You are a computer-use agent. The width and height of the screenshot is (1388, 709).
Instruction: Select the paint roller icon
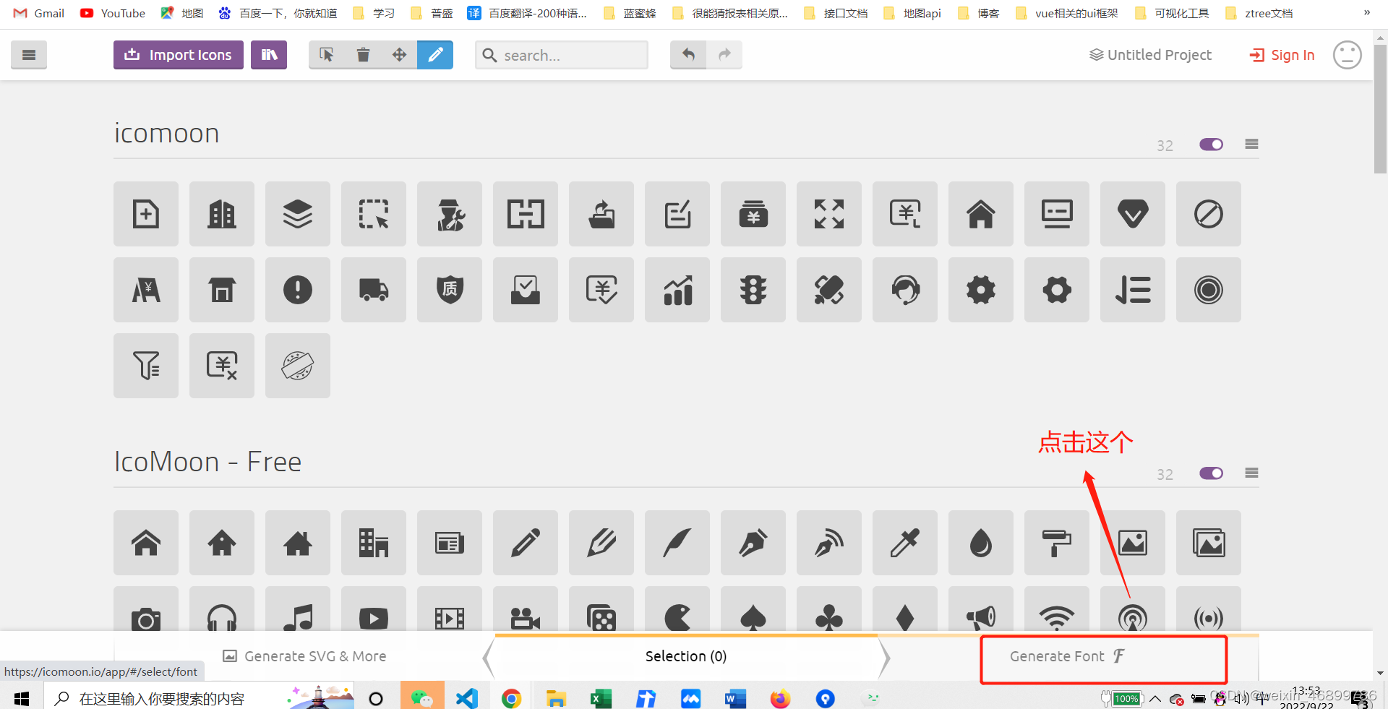click(x=1057, y=543)
